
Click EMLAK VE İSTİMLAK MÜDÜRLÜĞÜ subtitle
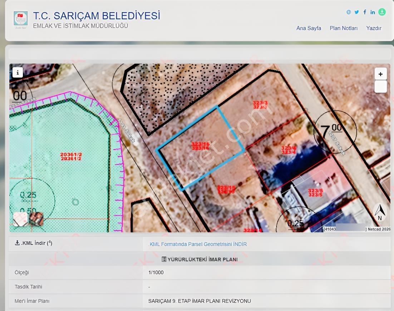(80, 26)
